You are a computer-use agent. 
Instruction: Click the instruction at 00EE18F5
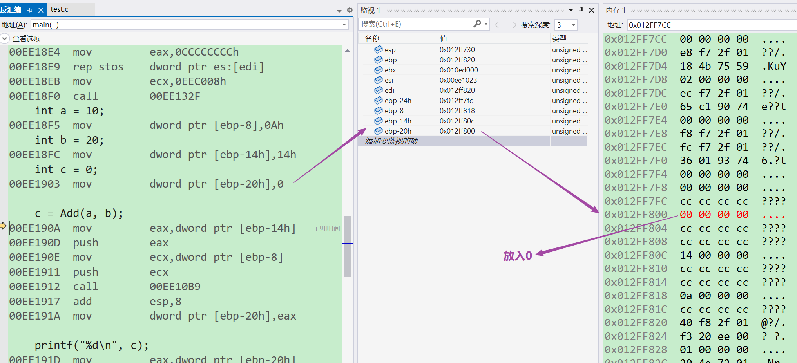tap(146, 125)
